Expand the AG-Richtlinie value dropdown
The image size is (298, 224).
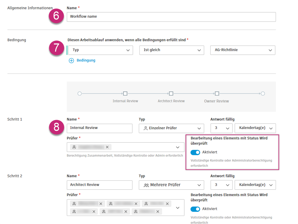(243, 50)
